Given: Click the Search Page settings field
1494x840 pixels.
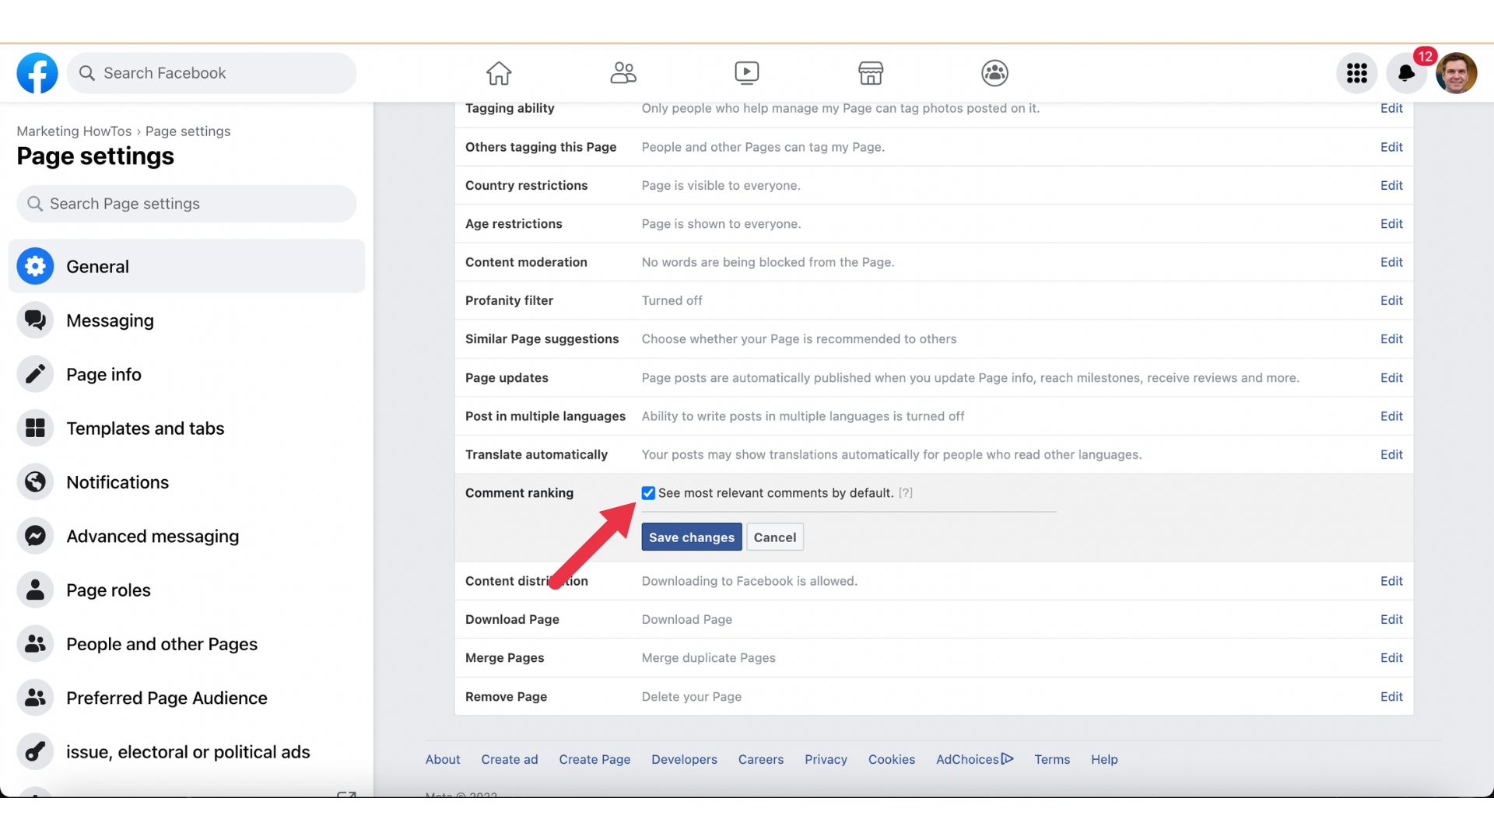Looking at the screenshot, I should point(186,203).
